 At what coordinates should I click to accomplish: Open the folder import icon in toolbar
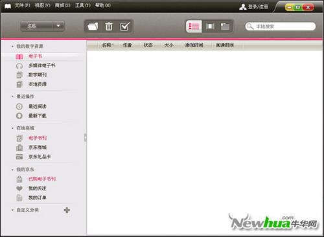93,27
